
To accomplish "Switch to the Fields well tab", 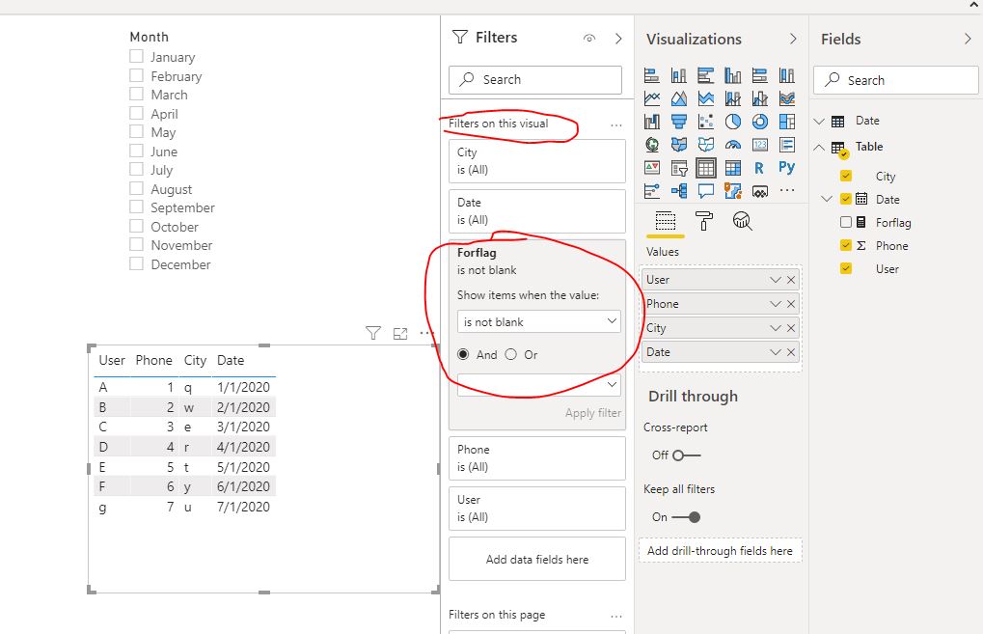I will (x=666, y=221).
